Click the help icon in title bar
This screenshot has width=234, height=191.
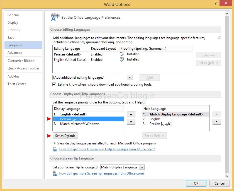point(216,4)
